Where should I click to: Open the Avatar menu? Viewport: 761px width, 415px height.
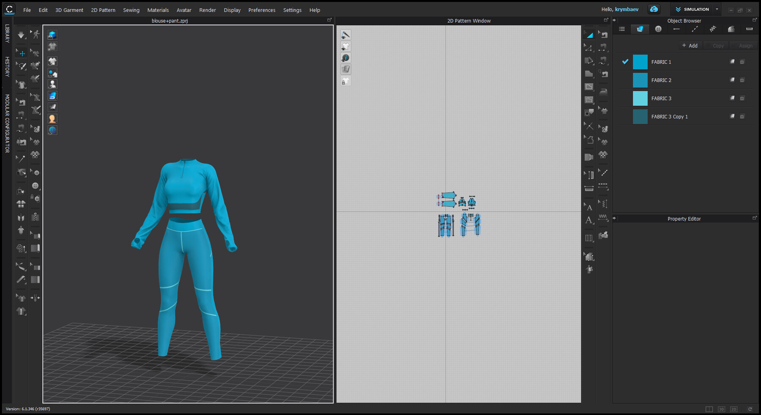184,10
